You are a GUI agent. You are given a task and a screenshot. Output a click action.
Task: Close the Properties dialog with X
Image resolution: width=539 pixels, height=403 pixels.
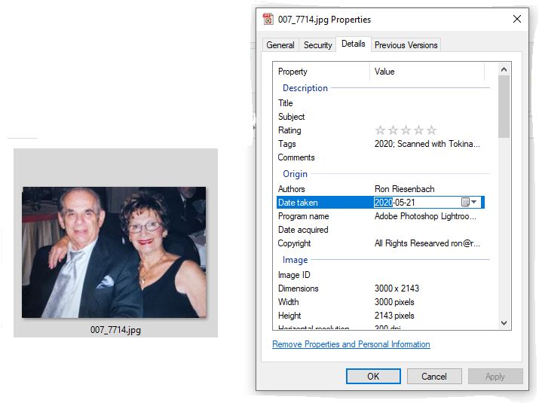click(x=517, y=19)
